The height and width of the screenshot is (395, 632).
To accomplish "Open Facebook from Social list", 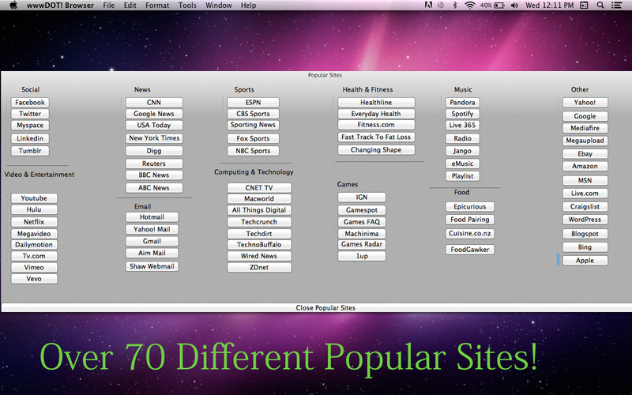I will pos(30,103).
